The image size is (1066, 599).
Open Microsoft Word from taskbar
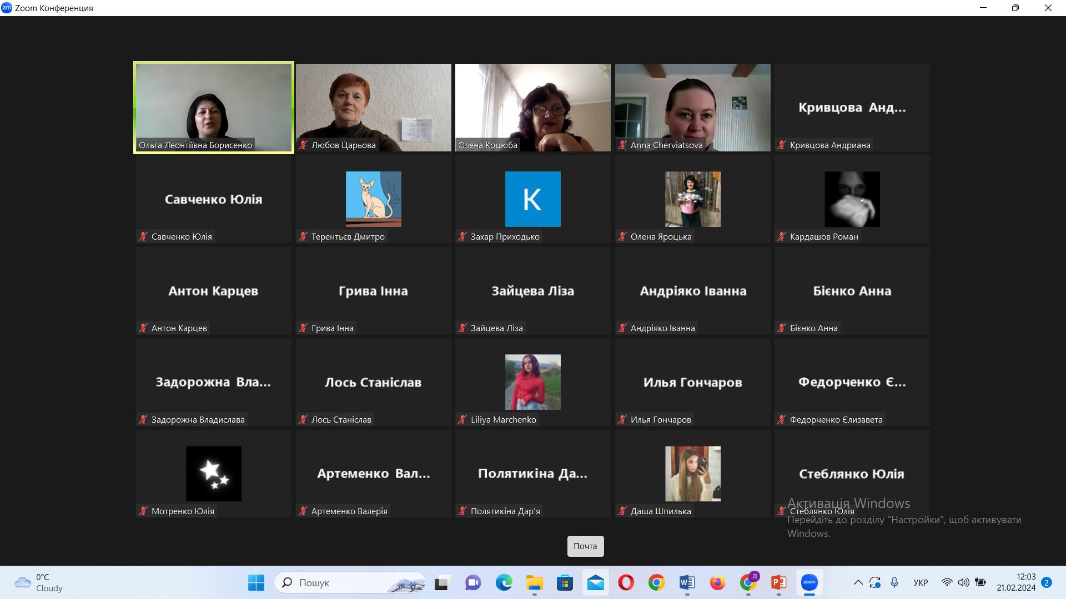[x=687, y=582]
